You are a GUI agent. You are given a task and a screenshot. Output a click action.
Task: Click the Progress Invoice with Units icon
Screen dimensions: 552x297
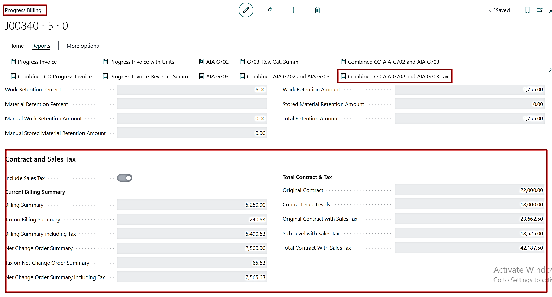[x=105, y=62]
